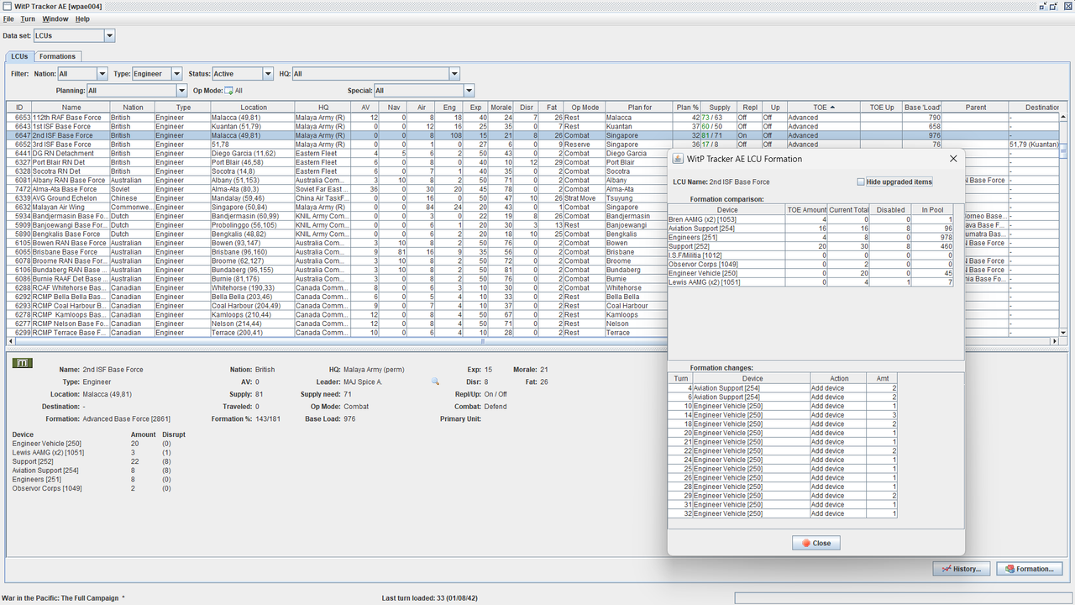Image resolution: width=1075 pixels, height=605 pixels.
Task: Close the LCU Formation dialog with Close button
Action: click(815, 543)
